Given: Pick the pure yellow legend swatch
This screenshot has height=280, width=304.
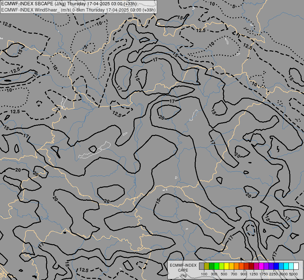Looking at the screenshot, I should click(x=227, y=266).
